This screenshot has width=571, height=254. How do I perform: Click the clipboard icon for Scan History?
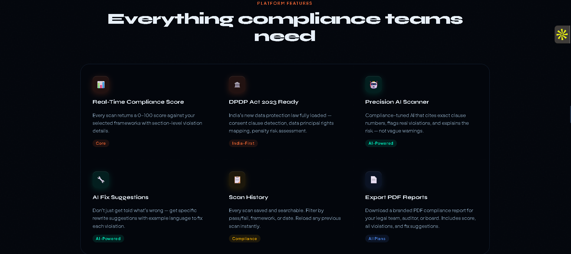tap(237, 180)
